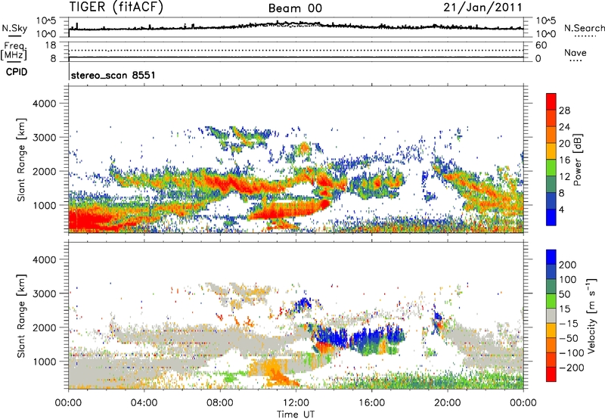605x419 pixels.
Task: Click the "3000" range tick of the velocity panel
Action: click(44, 293)
